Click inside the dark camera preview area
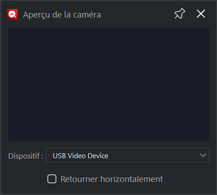This screenshot has height=195, width=217. [x=109, y=84]
